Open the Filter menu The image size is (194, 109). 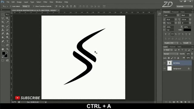45,2
